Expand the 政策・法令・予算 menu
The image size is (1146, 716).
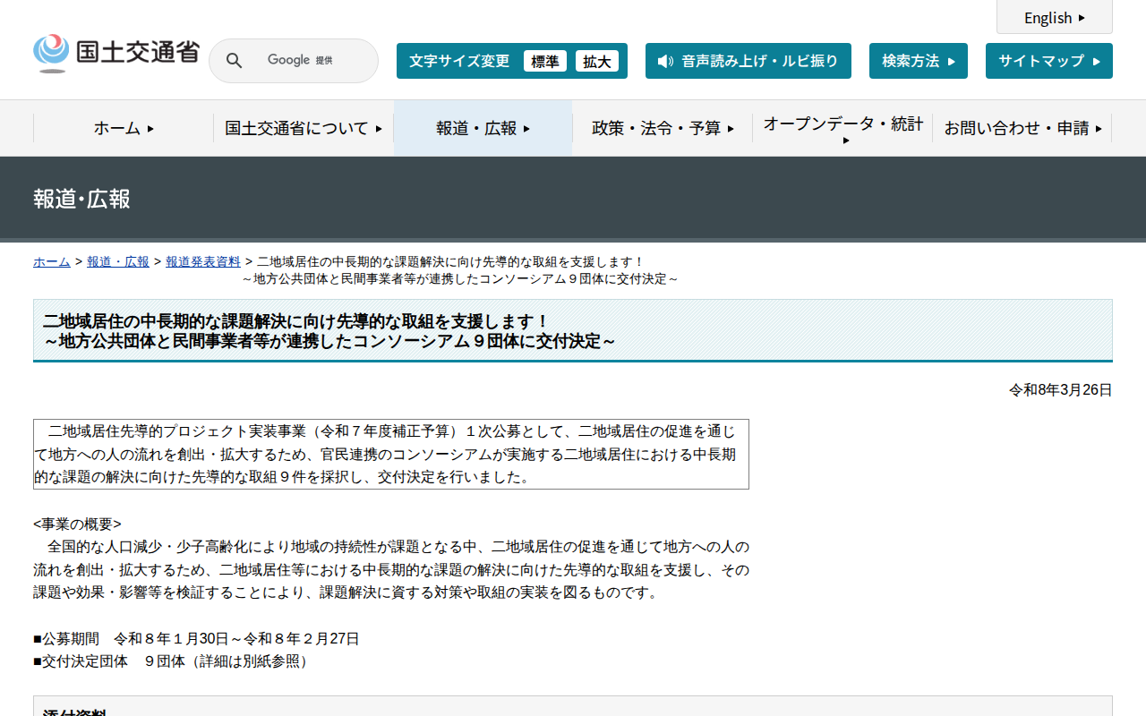(x=663, y=128)
